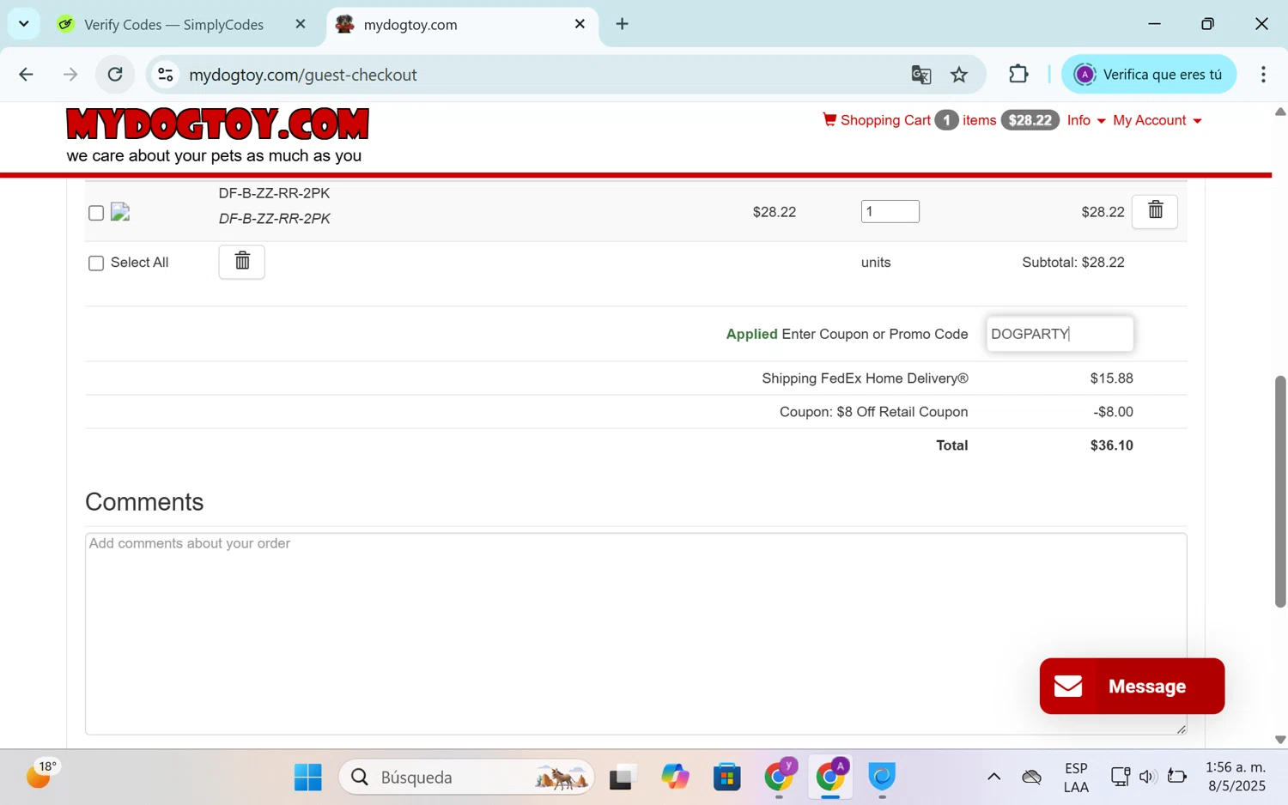
Task: Click the page vertical scrollbar thumb
Action: coord(1280,491)
